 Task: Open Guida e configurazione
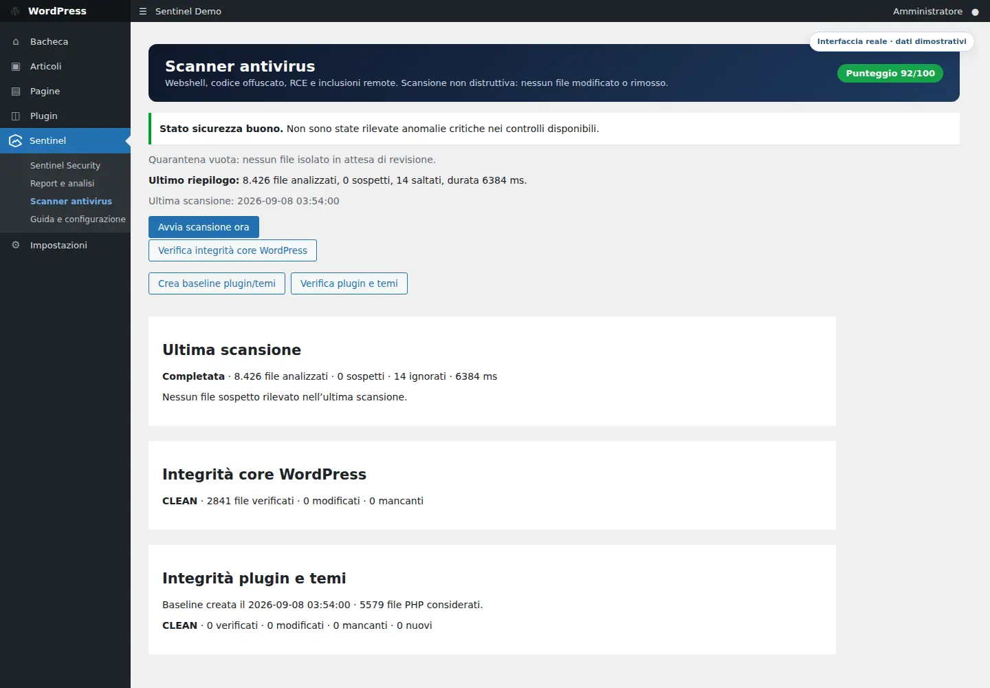(x=78, y=219)
